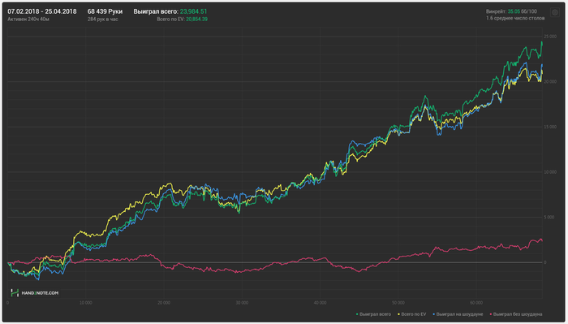Image resolution: width=568 pixels, height=324 pixels.
Task: Click the 60 000 horizontal axis label
Action: click(476, 303)
